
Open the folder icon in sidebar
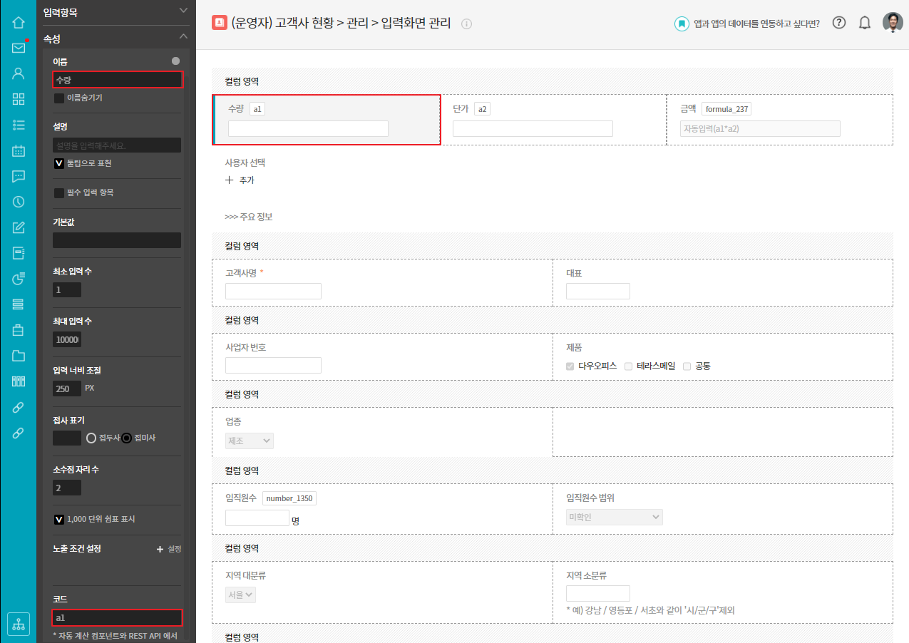[x=19, y=356]
